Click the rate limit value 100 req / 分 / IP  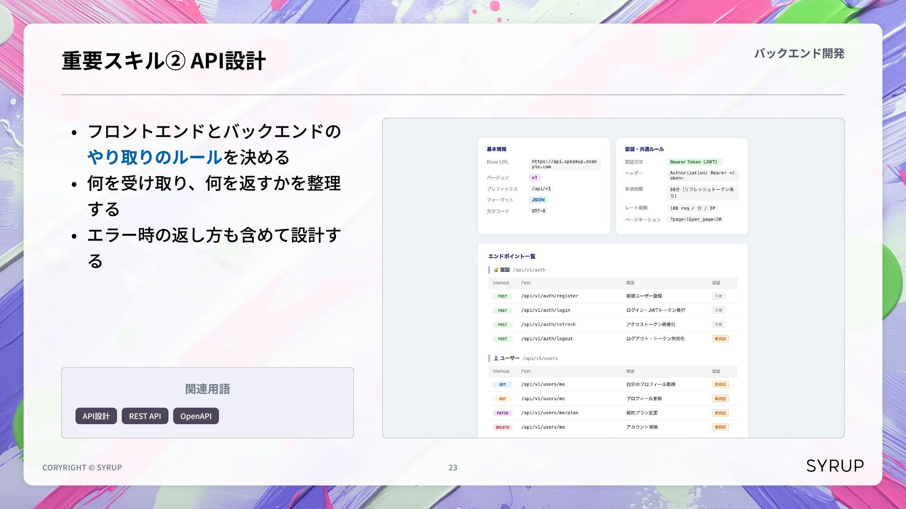(x=692, y=208)
